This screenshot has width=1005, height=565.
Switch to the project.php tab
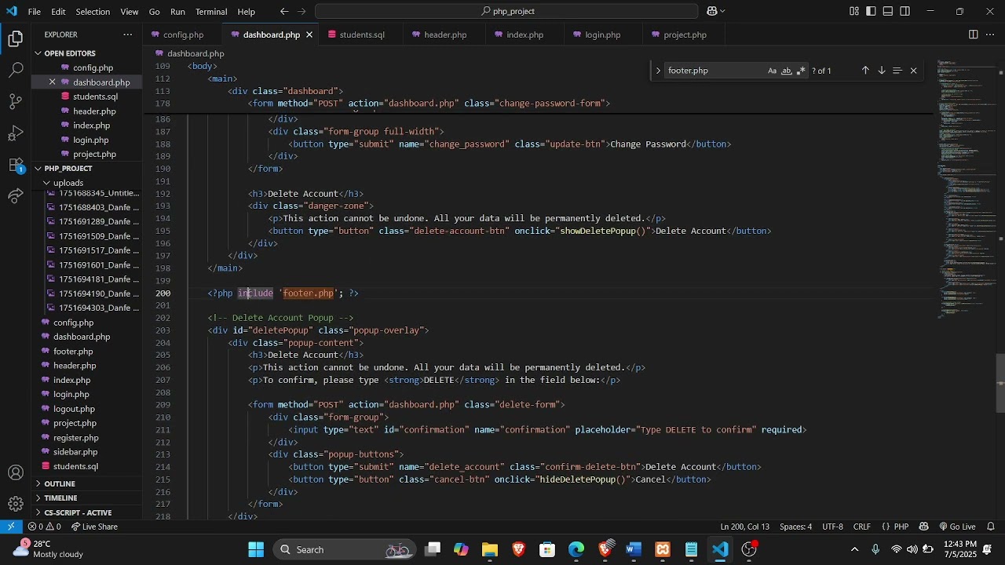(x=685, y=35)
